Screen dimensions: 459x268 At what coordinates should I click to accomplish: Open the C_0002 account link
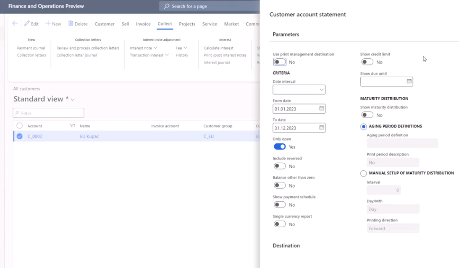35,136
